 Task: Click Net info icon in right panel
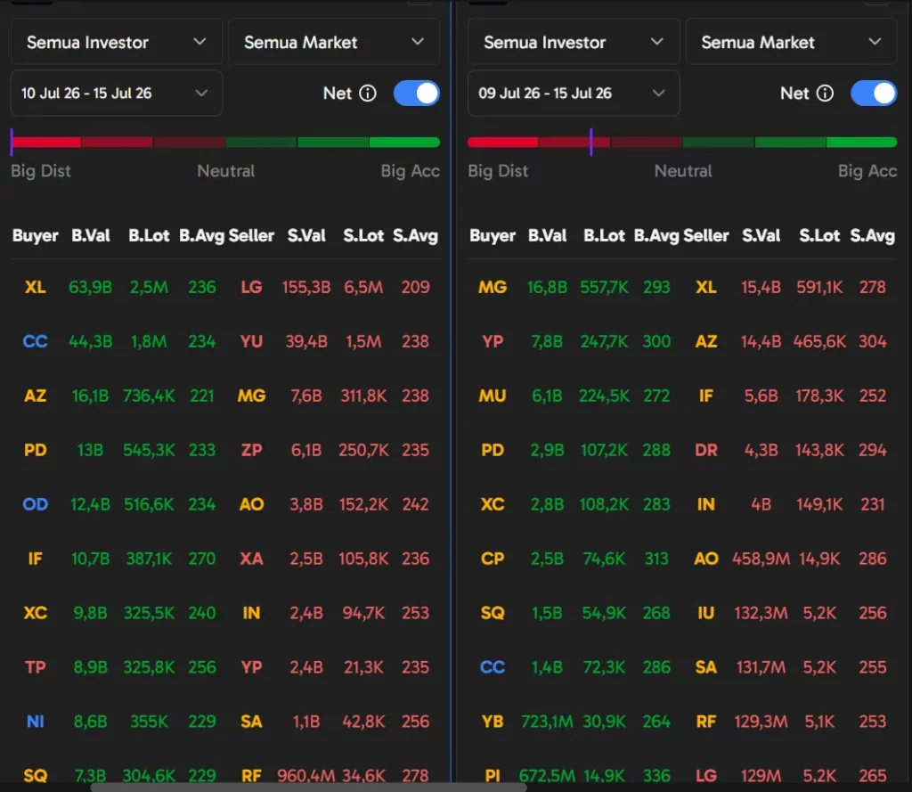825,94
